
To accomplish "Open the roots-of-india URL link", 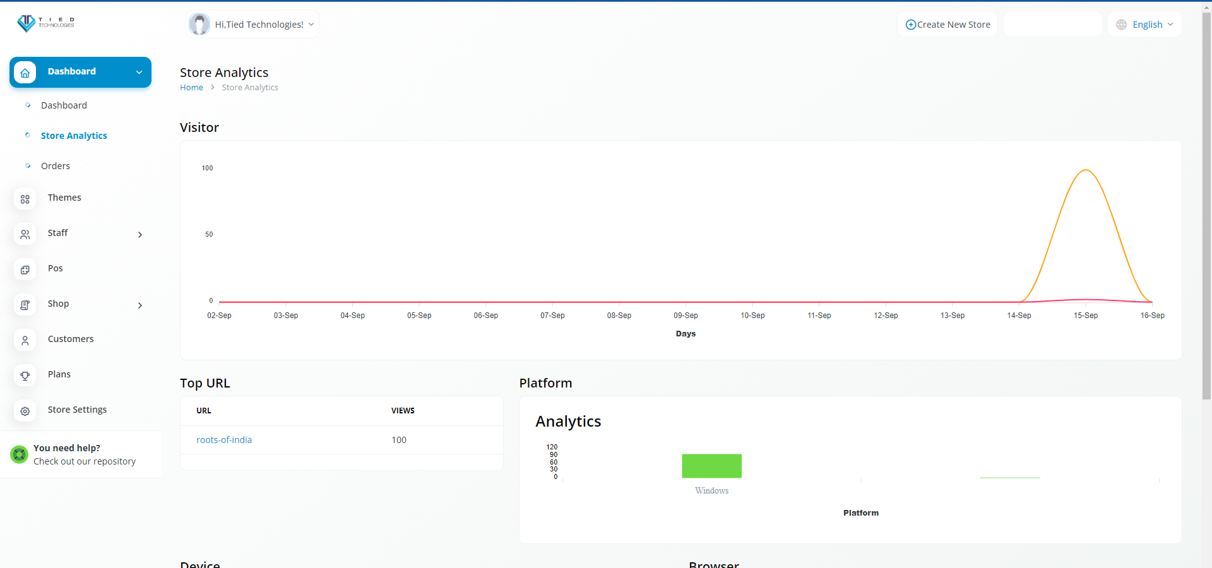I will coord(224,440).
